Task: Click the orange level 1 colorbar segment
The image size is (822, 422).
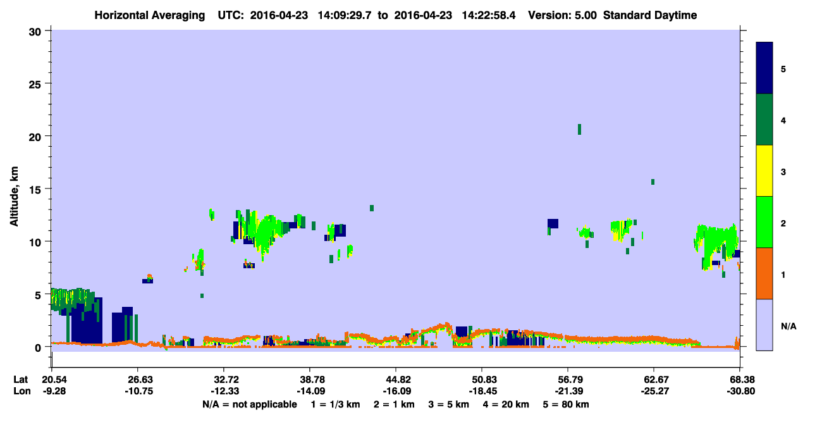Action: (x=764, y=273)
